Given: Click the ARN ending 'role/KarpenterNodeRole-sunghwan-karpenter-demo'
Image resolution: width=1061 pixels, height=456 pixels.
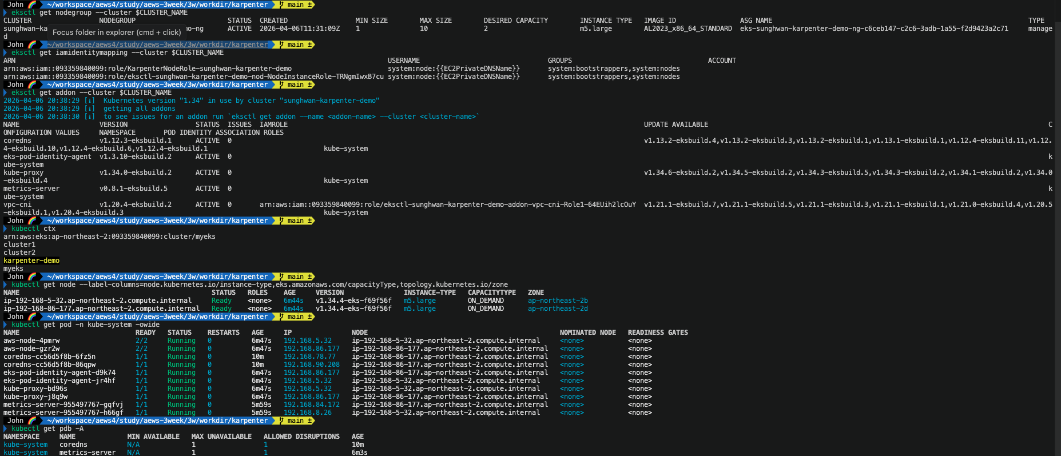Looking at the screenshot, I should [x=148, y=69].
